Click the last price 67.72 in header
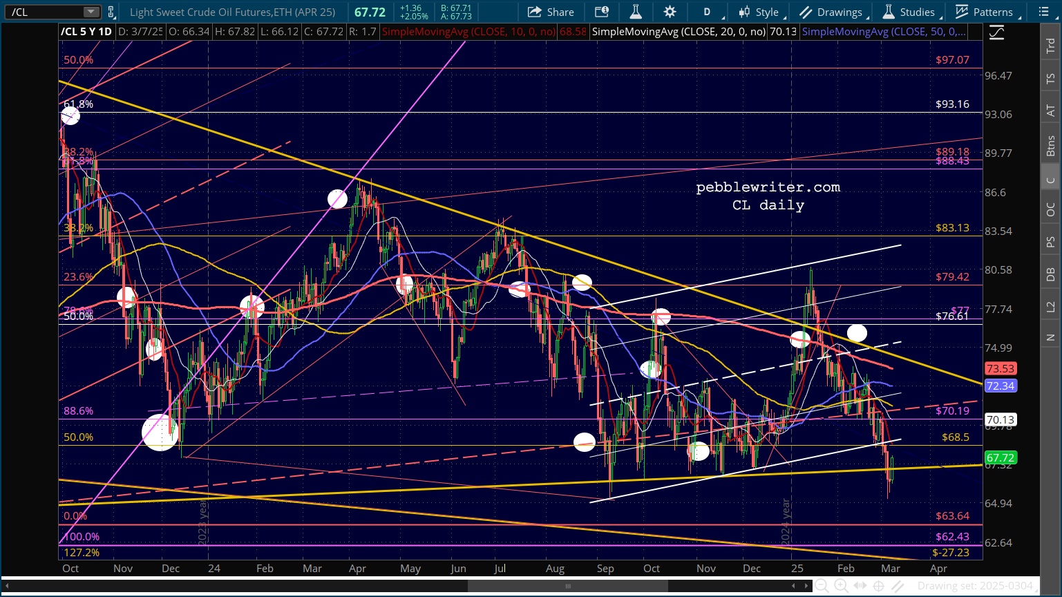 (x=370, y=12)
